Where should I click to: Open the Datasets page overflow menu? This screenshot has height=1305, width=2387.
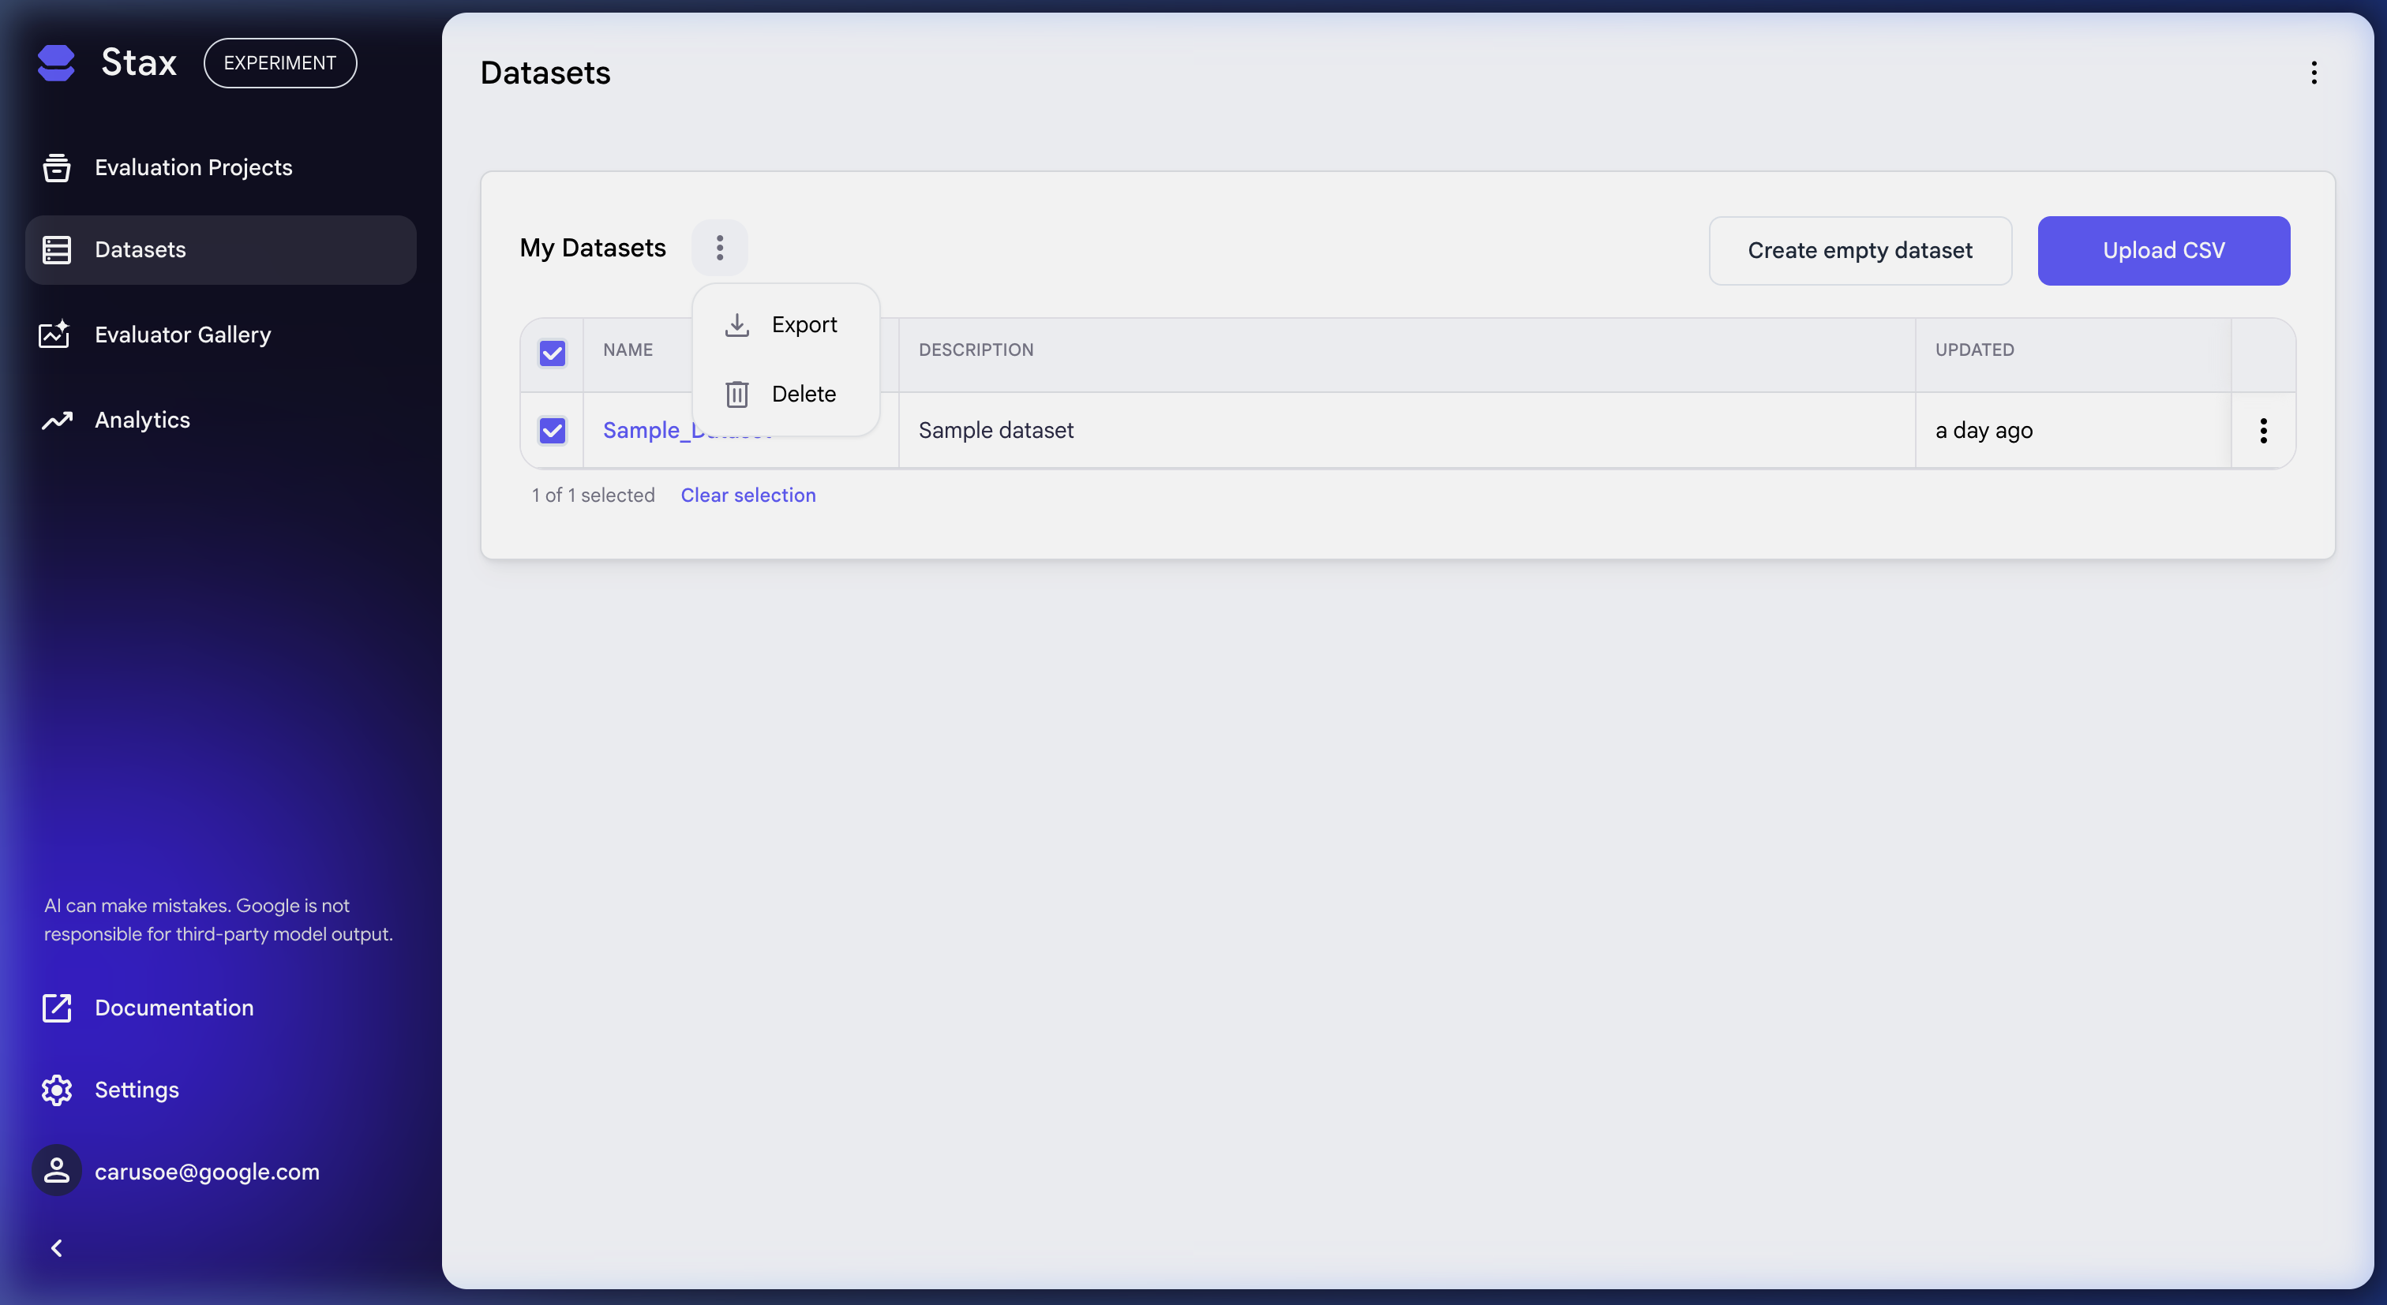tap(2314, 73)
